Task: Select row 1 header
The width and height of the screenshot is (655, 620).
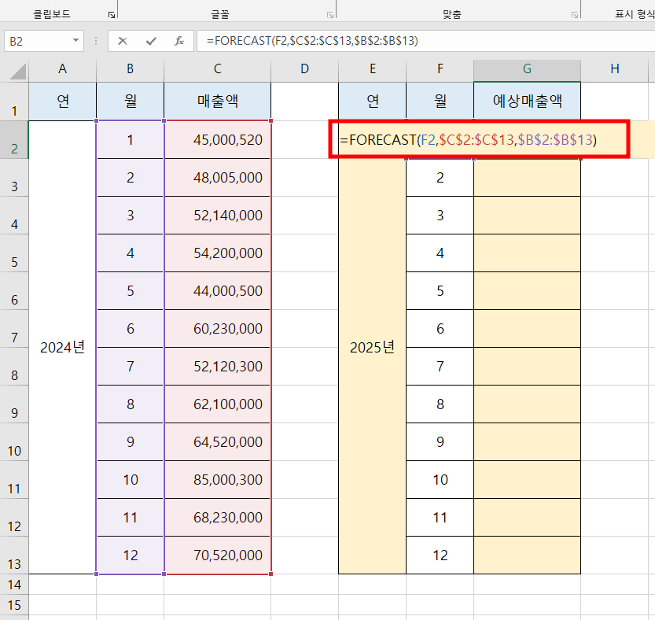Action: [x=14, y=101]
